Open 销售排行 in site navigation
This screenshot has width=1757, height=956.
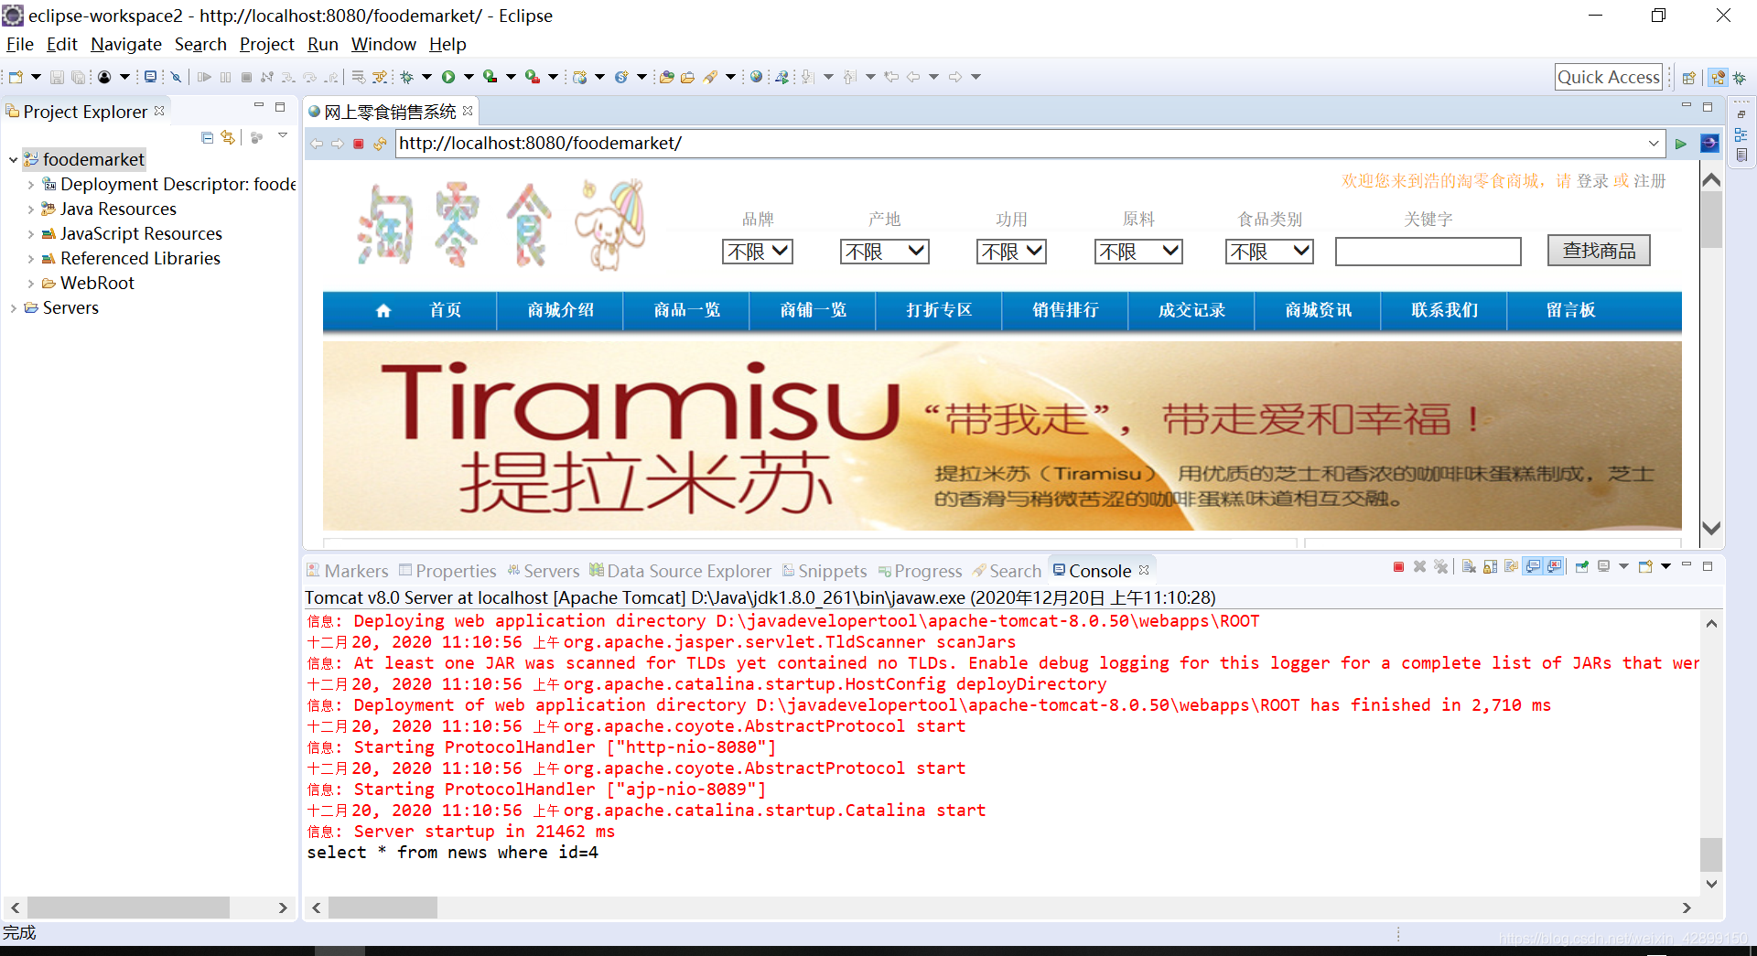point(1065,310)
